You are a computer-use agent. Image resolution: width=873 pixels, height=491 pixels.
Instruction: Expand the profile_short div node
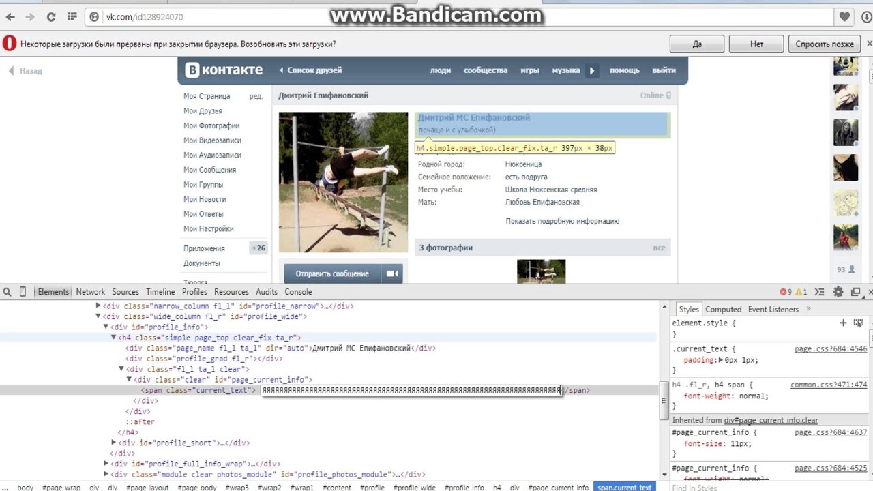tap(114, 443)
